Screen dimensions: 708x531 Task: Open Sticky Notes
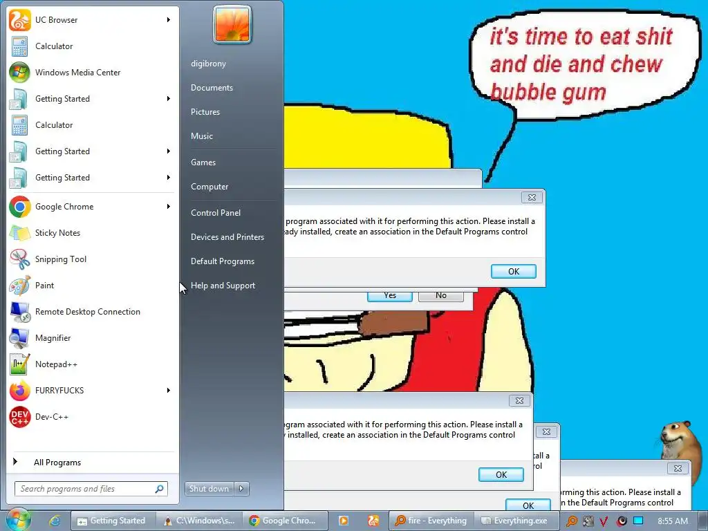93,232
